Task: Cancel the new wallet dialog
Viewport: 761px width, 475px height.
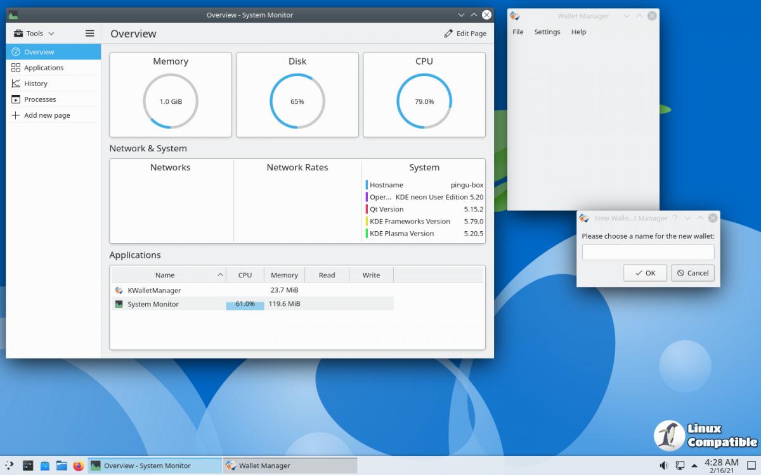Action: 692,273
